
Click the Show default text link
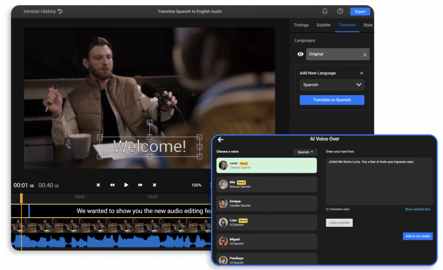(418, 209)
